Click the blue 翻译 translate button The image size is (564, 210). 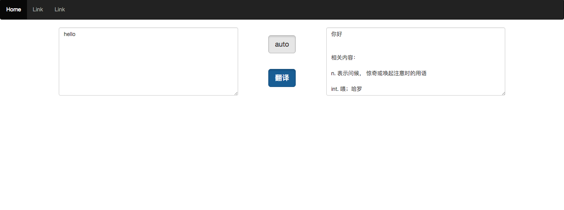(x=282, y=78)
